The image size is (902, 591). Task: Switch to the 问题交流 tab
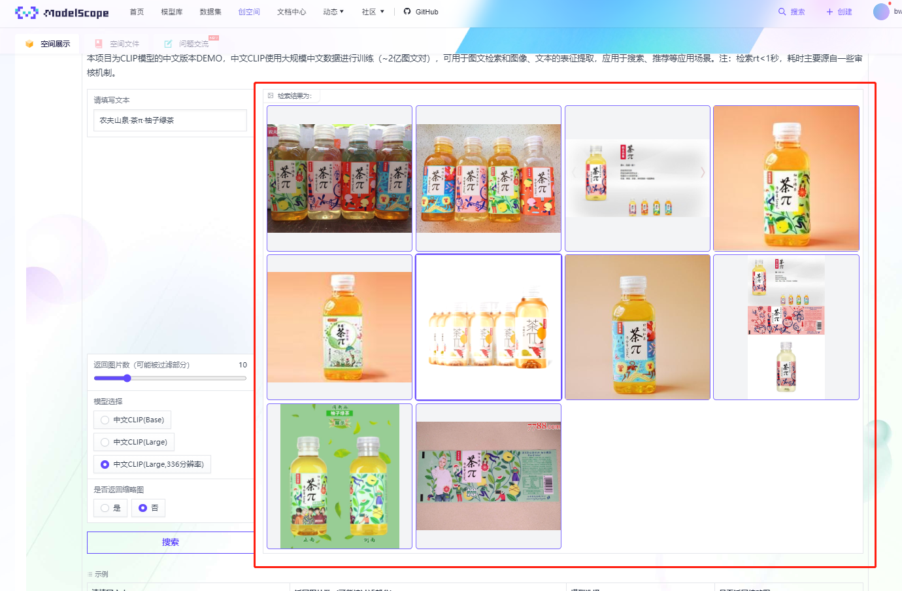pos(188,44)
